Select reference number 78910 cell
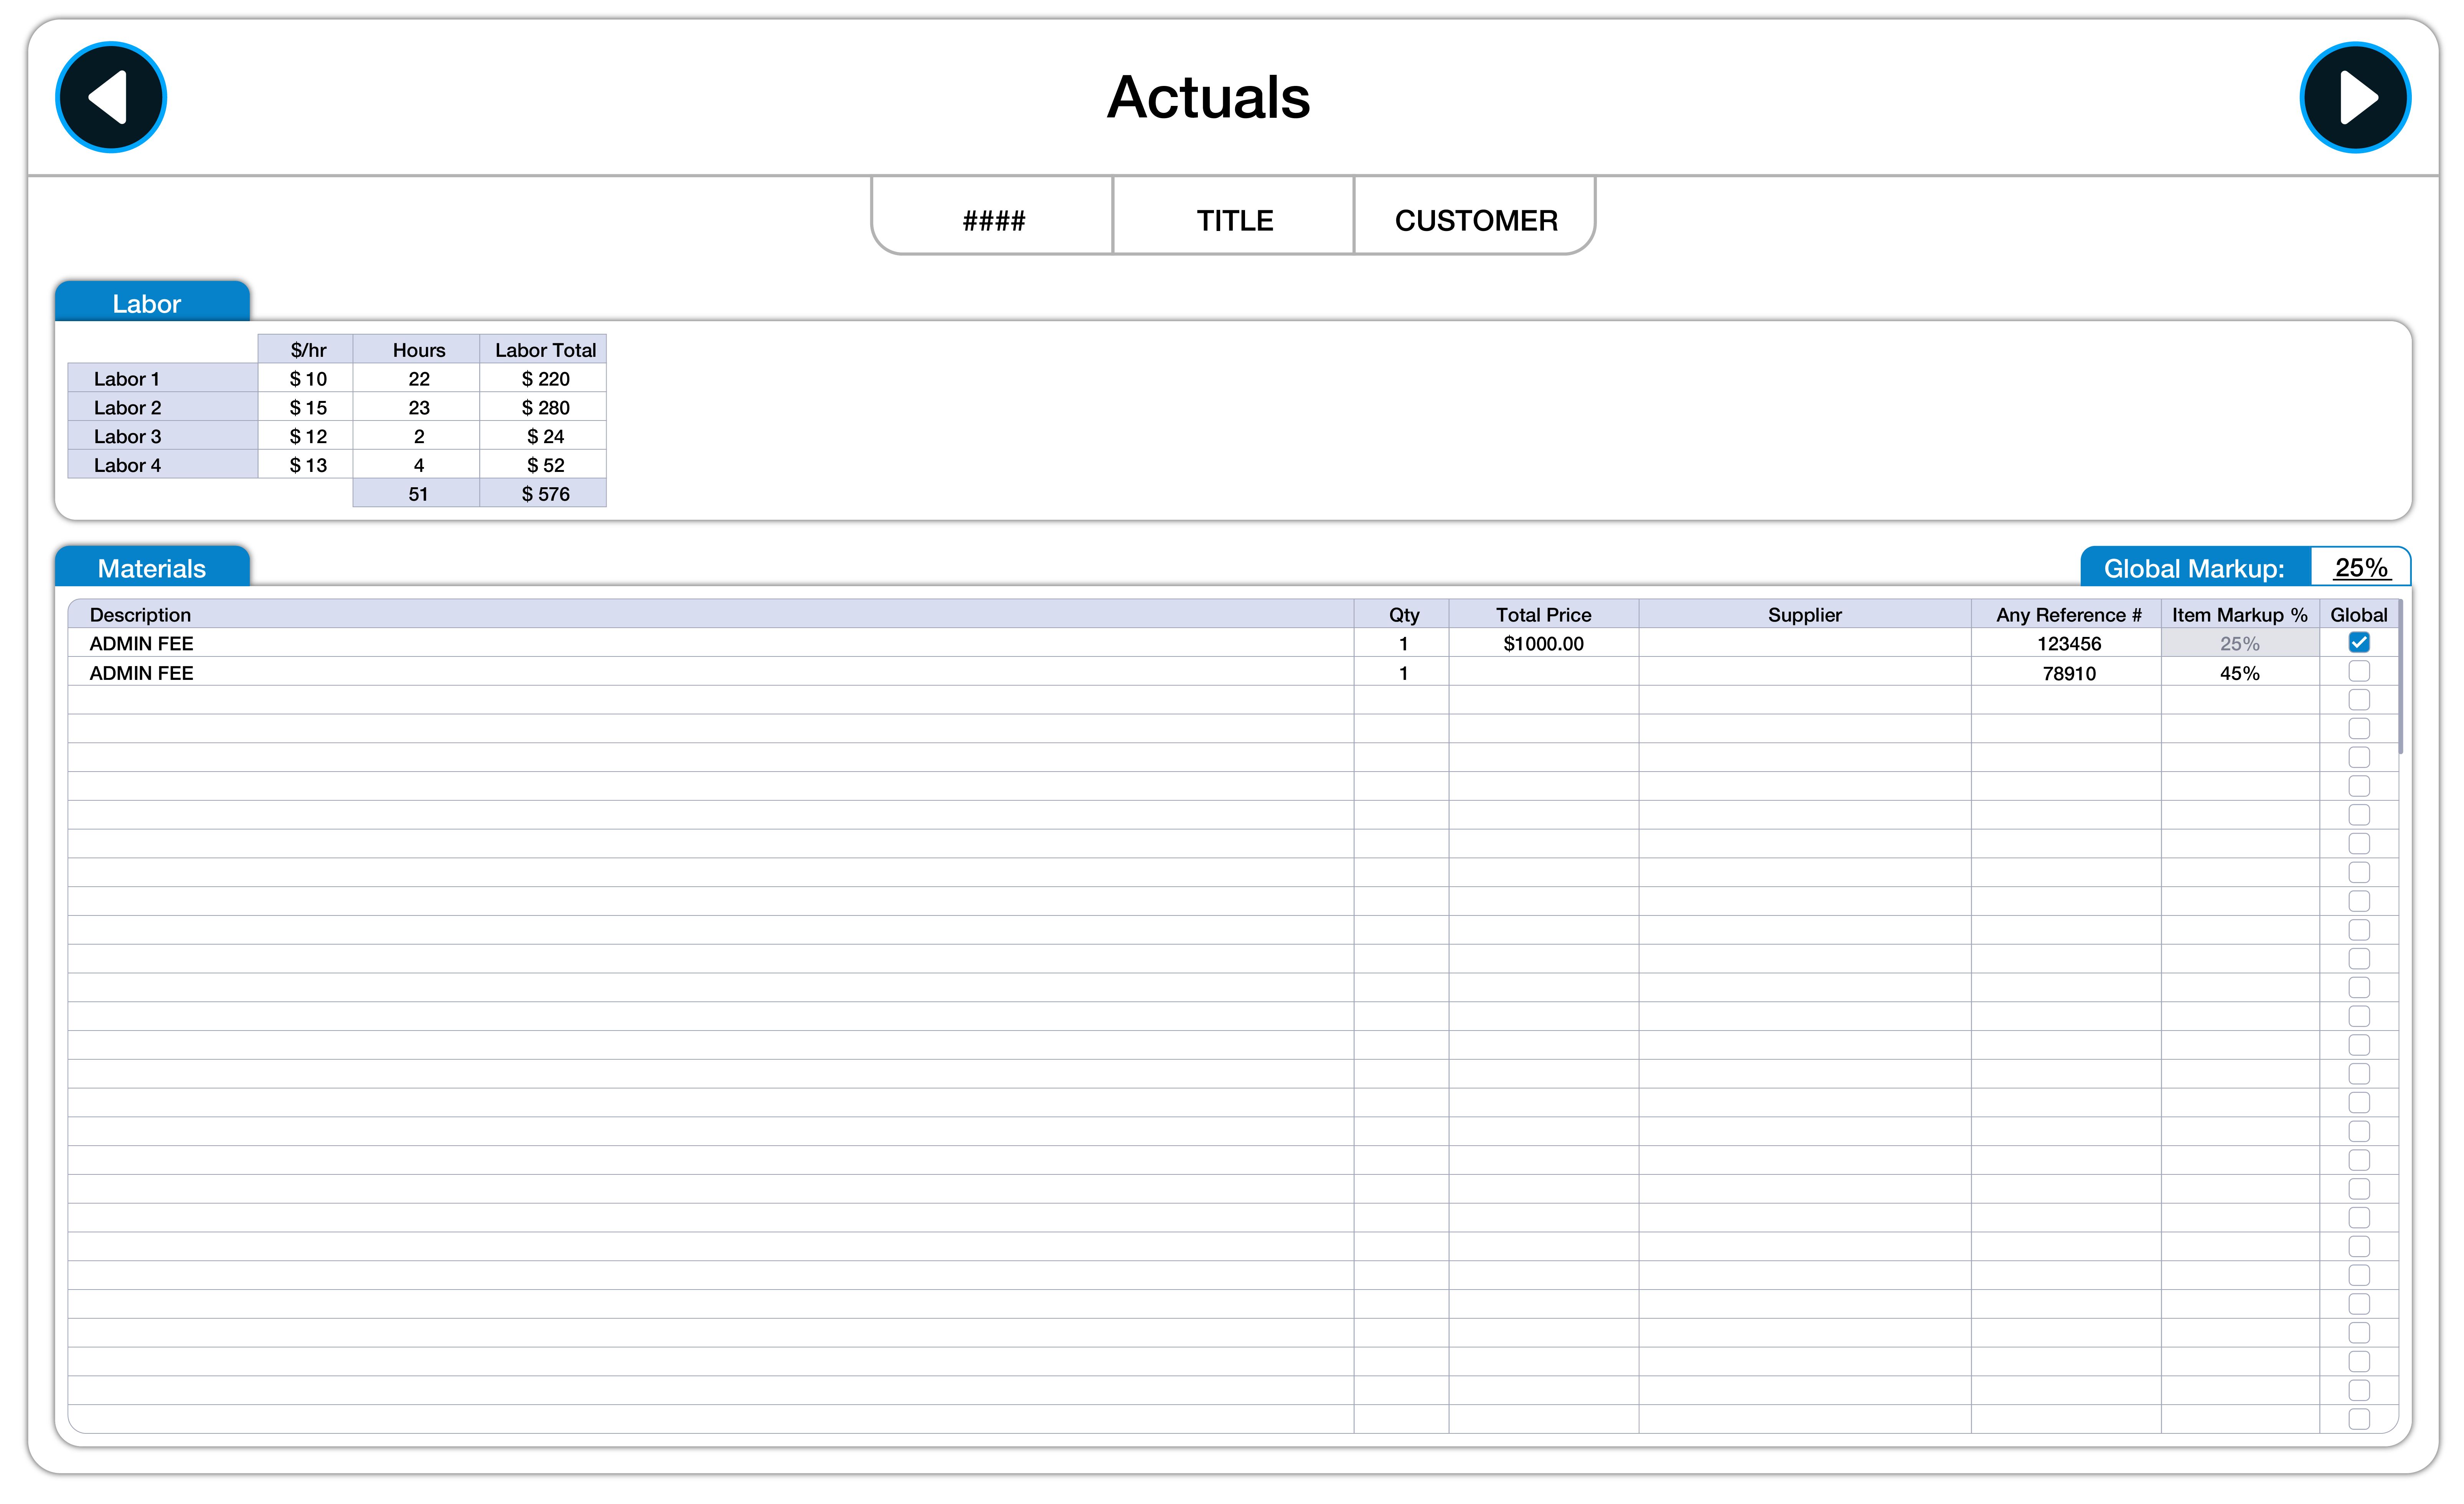This screenshot has width=2464, height=1504. [x=2066, y=672]
